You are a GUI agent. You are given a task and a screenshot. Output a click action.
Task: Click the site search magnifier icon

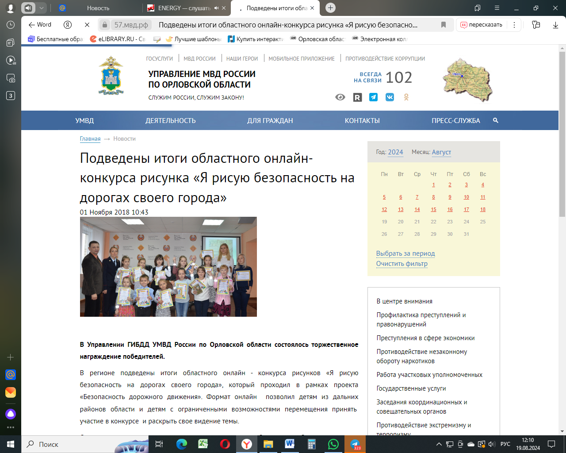coord(495,120)
